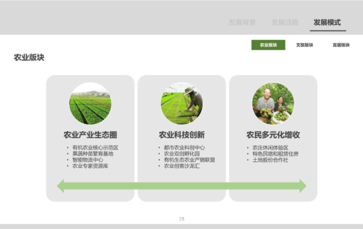This screenshot has width=363, height=229.
Task: Select the greenhouse worker circular photo
Action: (x=181, y=104)
